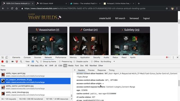Enable the Group by frame checkbox
The image size is (180, 101).
coord(41,61)
